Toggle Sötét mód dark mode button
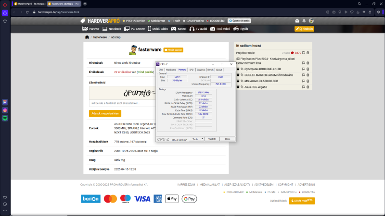 click(302, 201)
